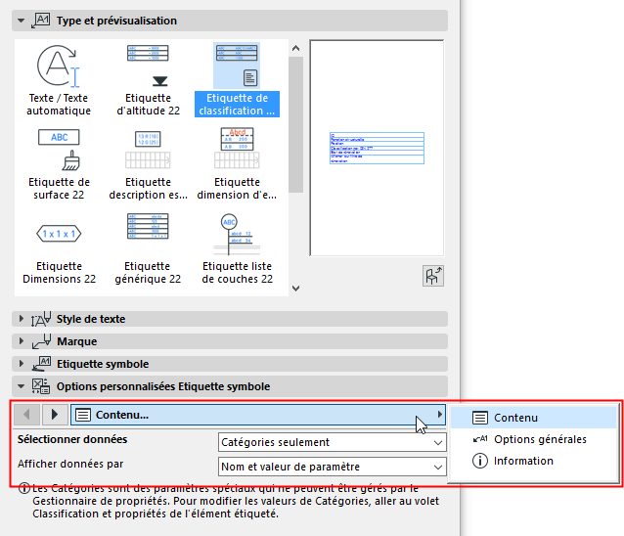This screenshot has width=624, height=536.
Task: Choose Options générales from the popup menu
Action: pyautogui.click(x=534, y=439)
